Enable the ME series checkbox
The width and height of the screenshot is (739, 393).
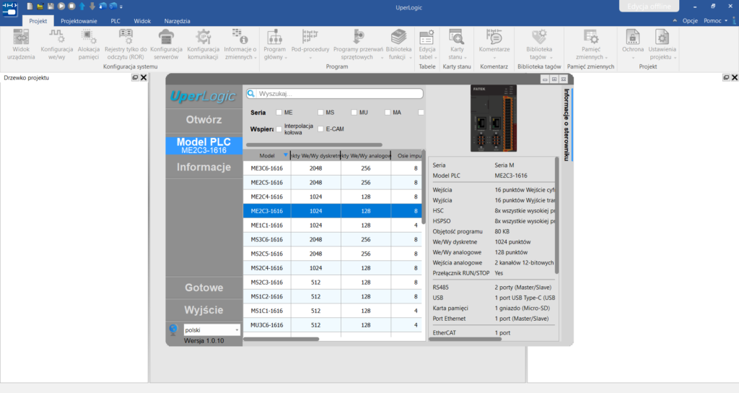[279, 112]
